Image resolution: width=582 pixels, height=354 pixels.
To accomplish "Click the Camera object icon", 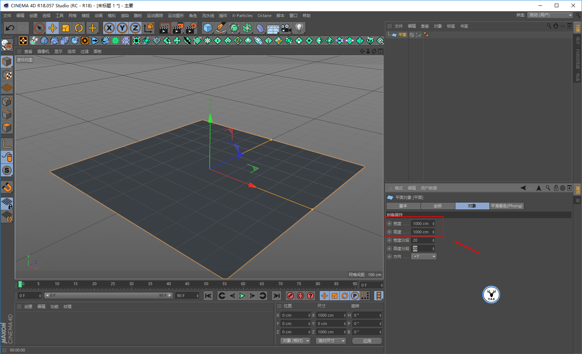I will pyautogui.click(x=286, y=28).
